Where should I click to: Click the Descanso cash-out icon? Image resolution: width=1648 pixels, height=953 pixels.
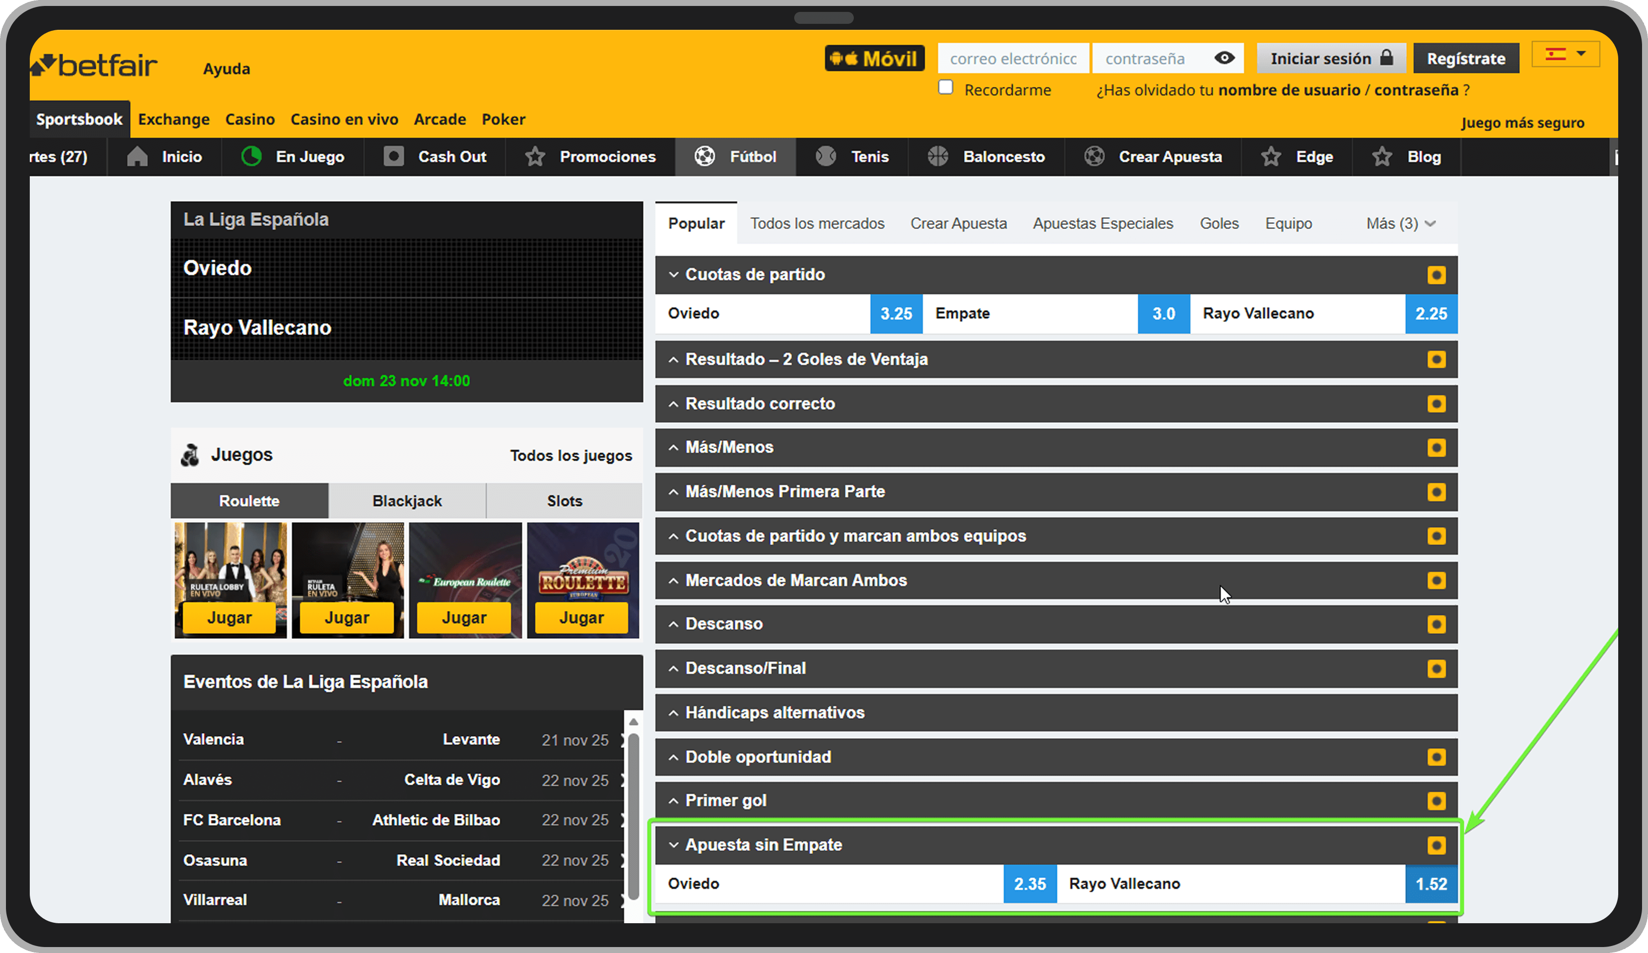point(1436,624)
